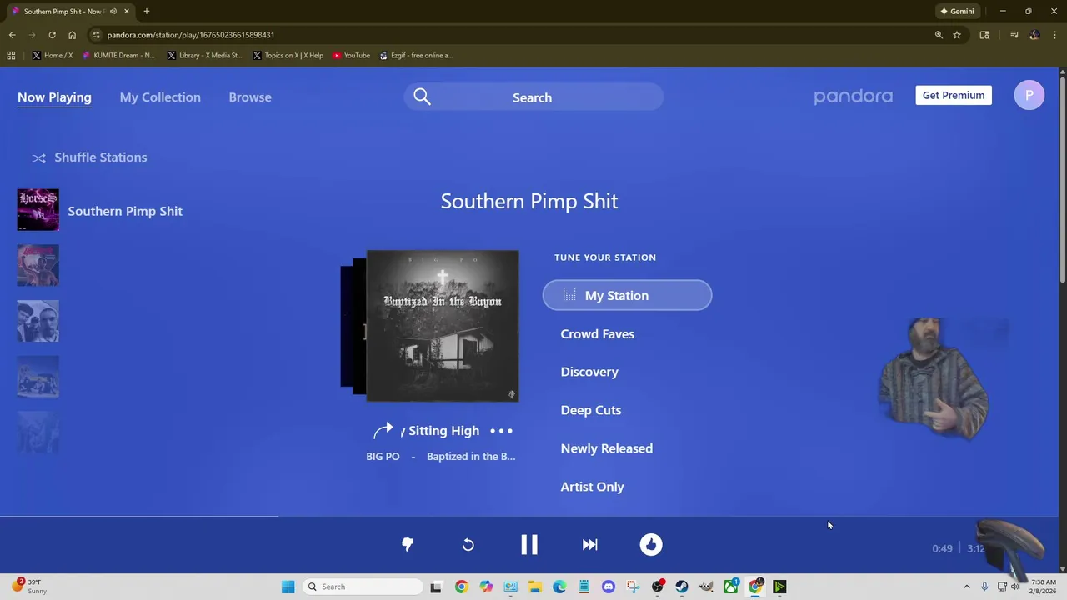Open the Ezgif bookmark
This screenshot has width=1067, height=600.
[416, 56]
